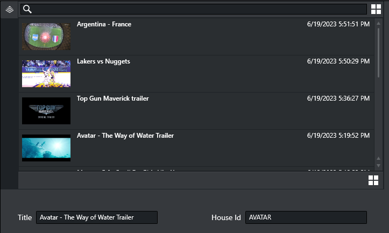Pick Avatar - The Way of Water Trailer item
This screenshot has width=389, height=233.
pos(125,136)
